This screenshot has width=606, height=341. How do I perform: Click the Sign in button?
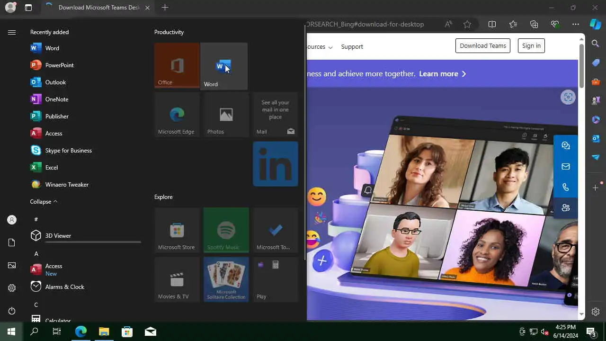click(x=531, y=45)
